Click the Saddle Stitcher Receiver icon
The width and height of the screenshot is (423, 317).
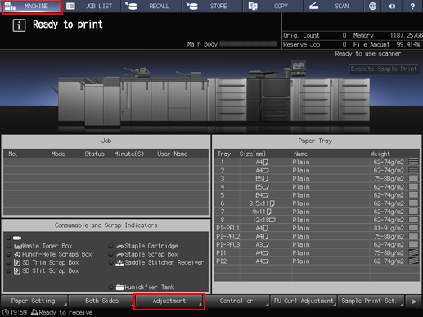[119, 263]
